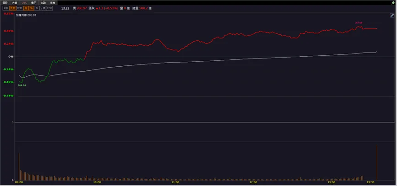Click the link icon in the chart corner
Screen dimensions: 397x186
click(x=391, y=16)
